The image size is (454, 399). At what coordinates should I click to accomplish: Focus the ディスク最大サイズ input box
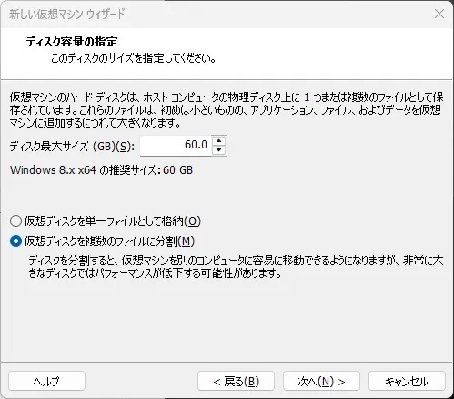pyautogui.click(x=176, y=146)
